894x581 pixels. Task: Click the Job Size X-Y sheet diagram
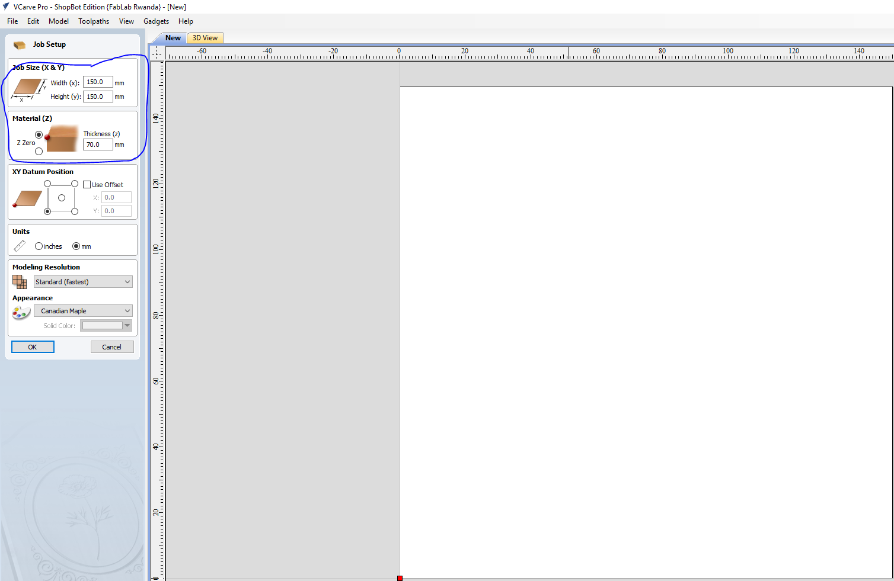point(28,89)
